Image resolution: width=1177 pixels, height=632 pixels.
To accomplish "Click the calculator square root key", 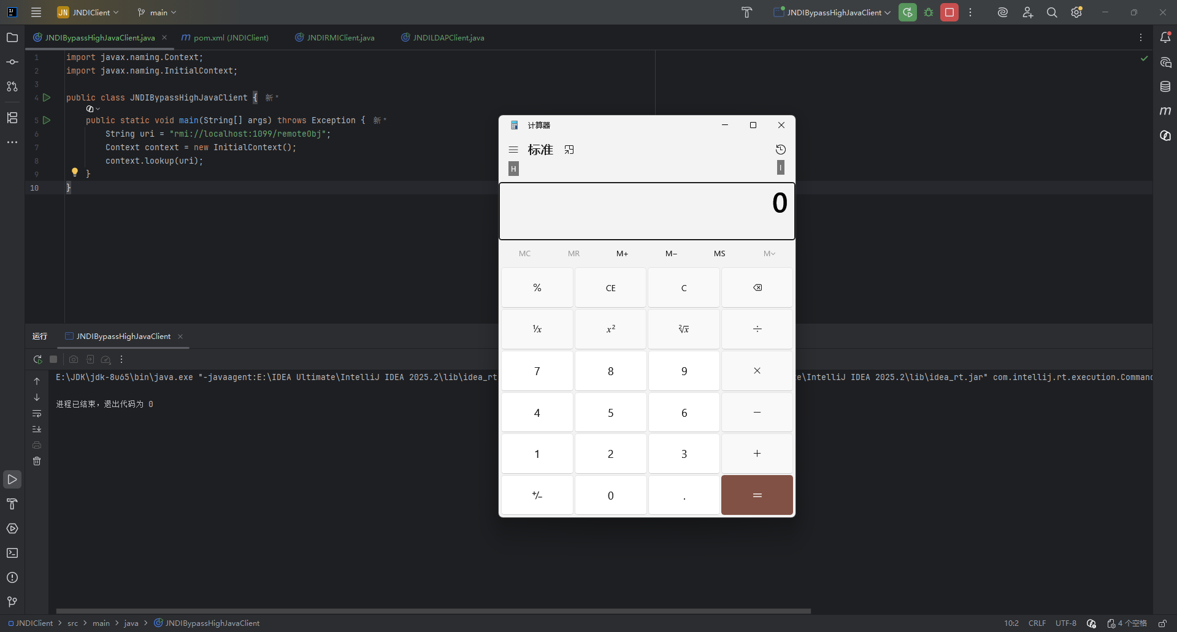I will click(684, 329).
